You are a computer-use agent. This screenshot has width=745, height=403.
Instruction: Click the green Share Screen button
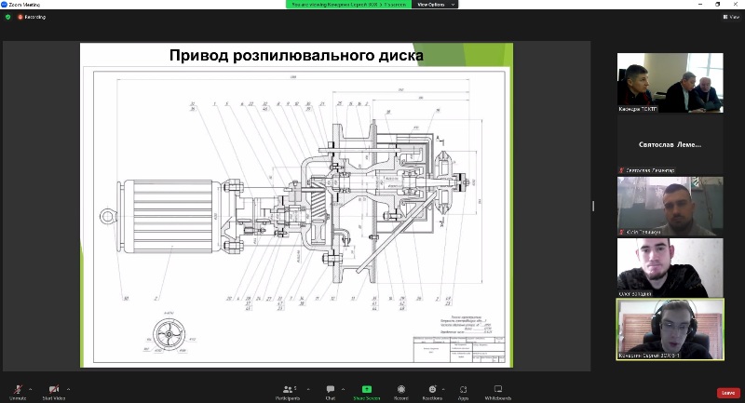pos(366,391)
